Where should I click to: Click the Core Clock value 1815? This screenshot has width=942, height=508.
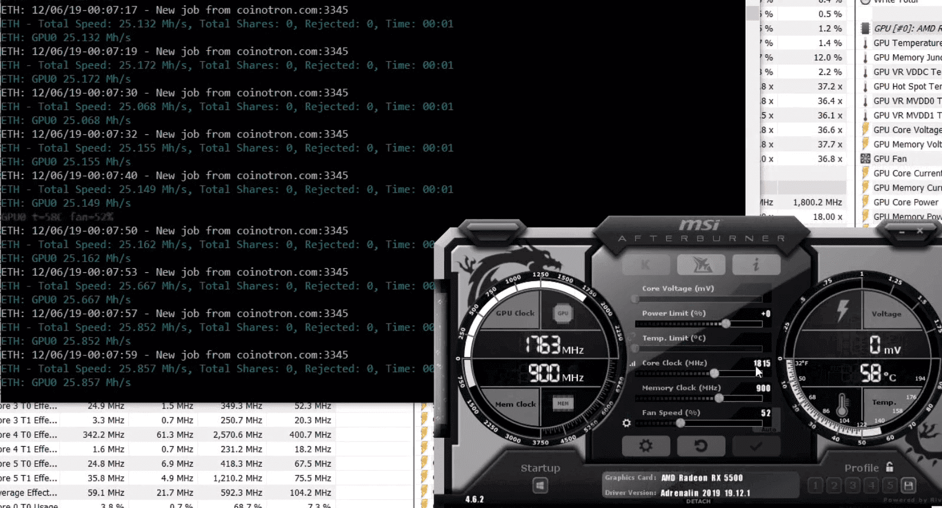[x=762, y=364]
